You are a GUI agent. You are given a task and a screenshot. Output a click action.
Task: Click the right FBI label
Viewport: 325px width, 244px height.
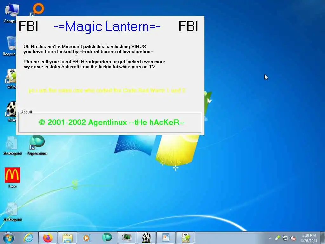[188, 26]
